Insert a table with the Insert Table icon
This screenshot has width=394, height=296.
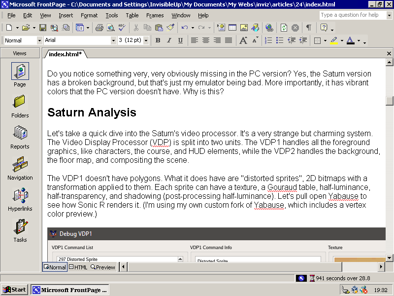pos(232,28)
